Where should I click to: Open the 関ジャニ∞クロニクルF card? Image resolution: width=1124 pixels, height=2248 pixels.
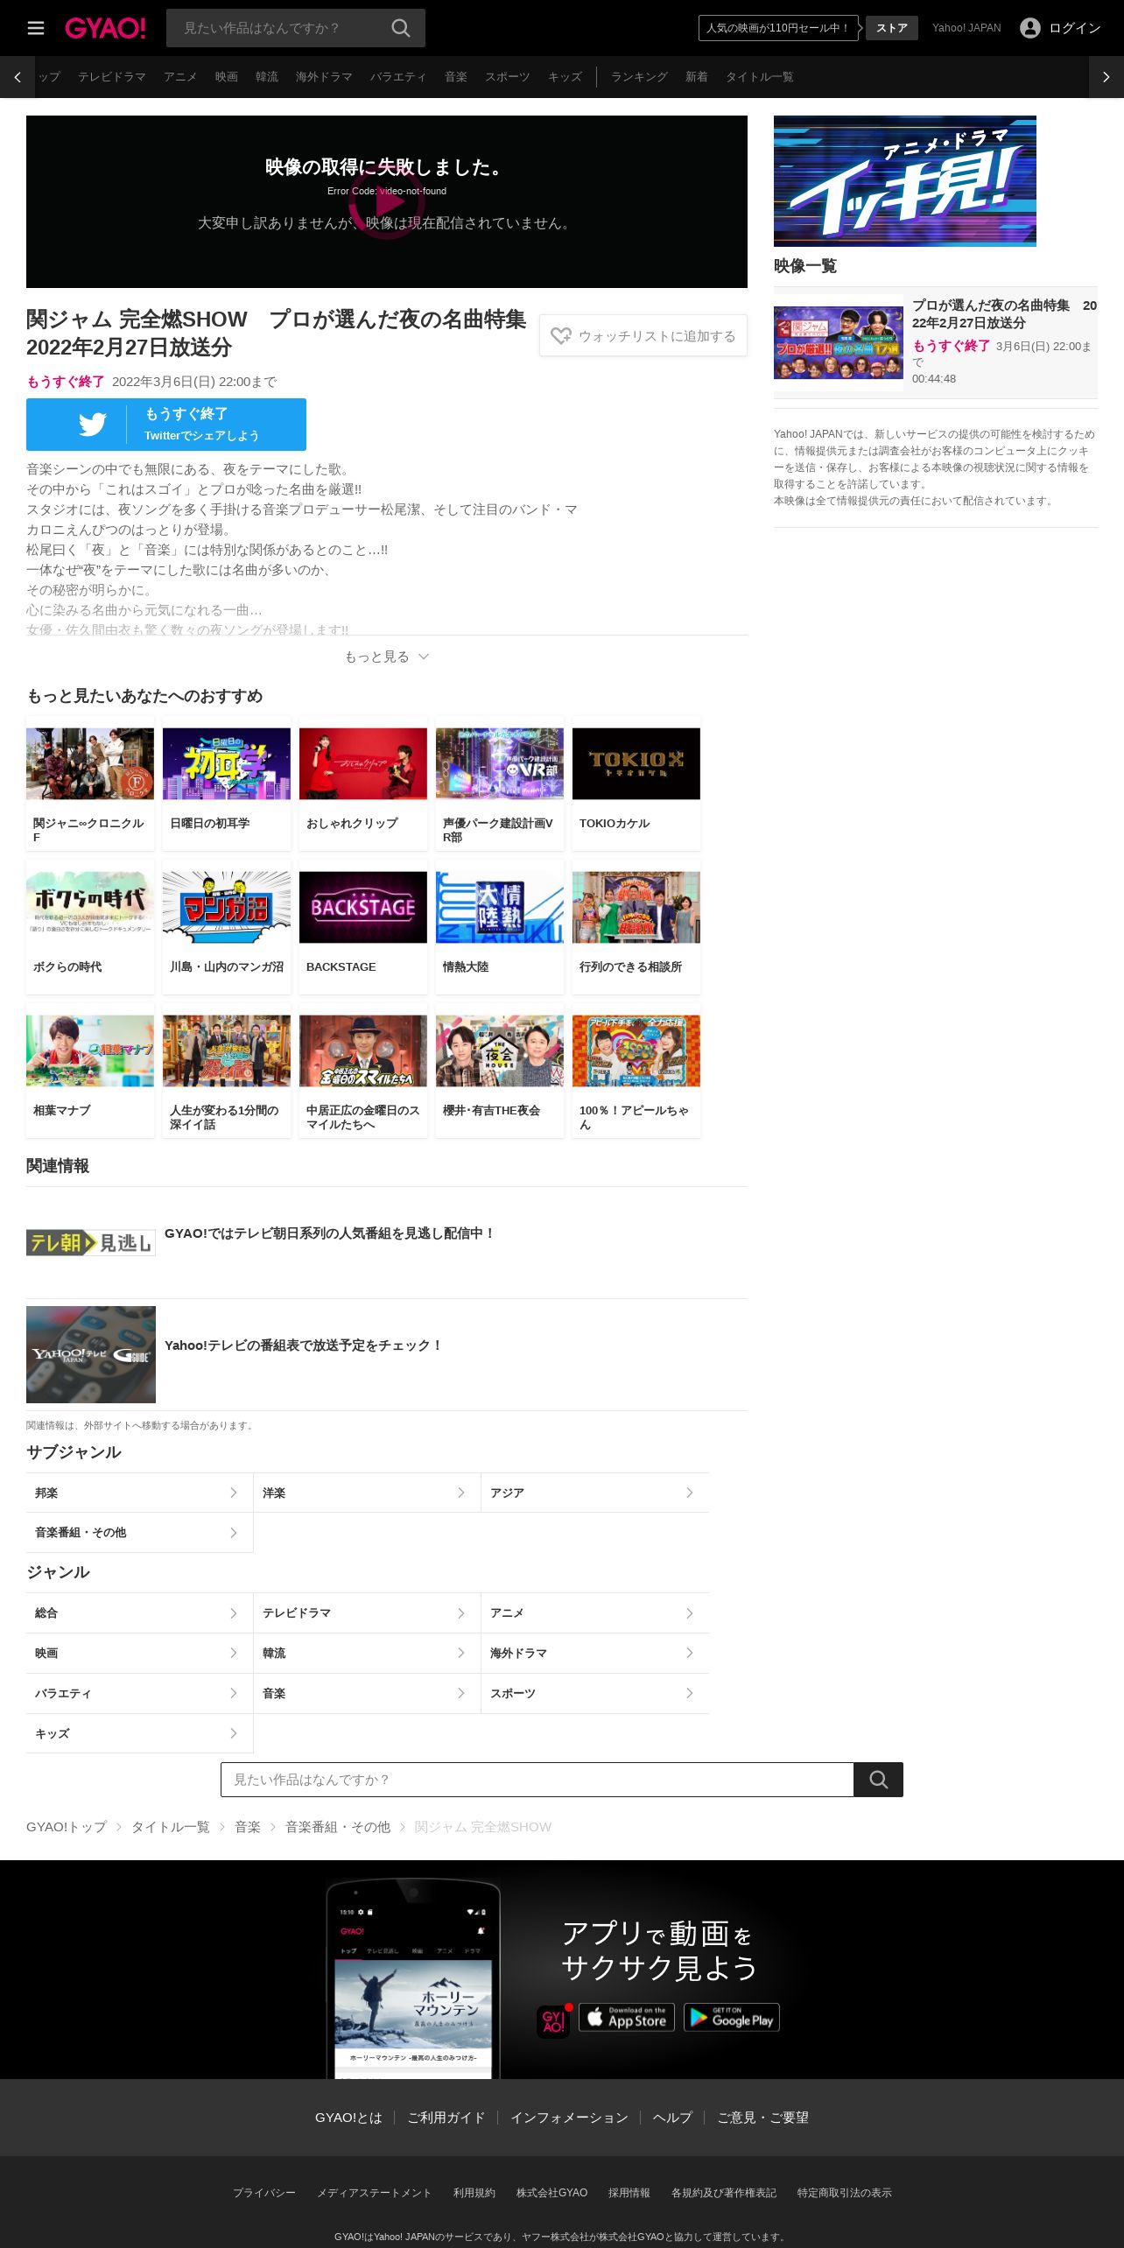coord(90,783)
